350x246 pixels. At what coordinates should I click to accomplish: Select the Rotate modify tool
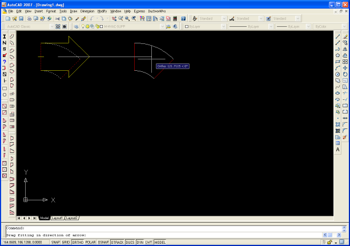[x=345, y=74]
